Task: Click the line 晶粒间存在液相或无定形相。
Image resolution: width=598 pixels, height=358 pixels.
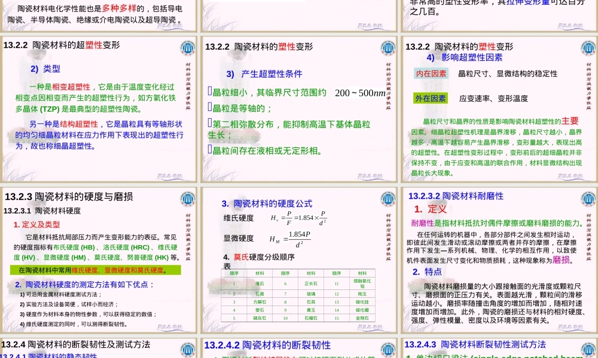Action: tap(265, 150)
